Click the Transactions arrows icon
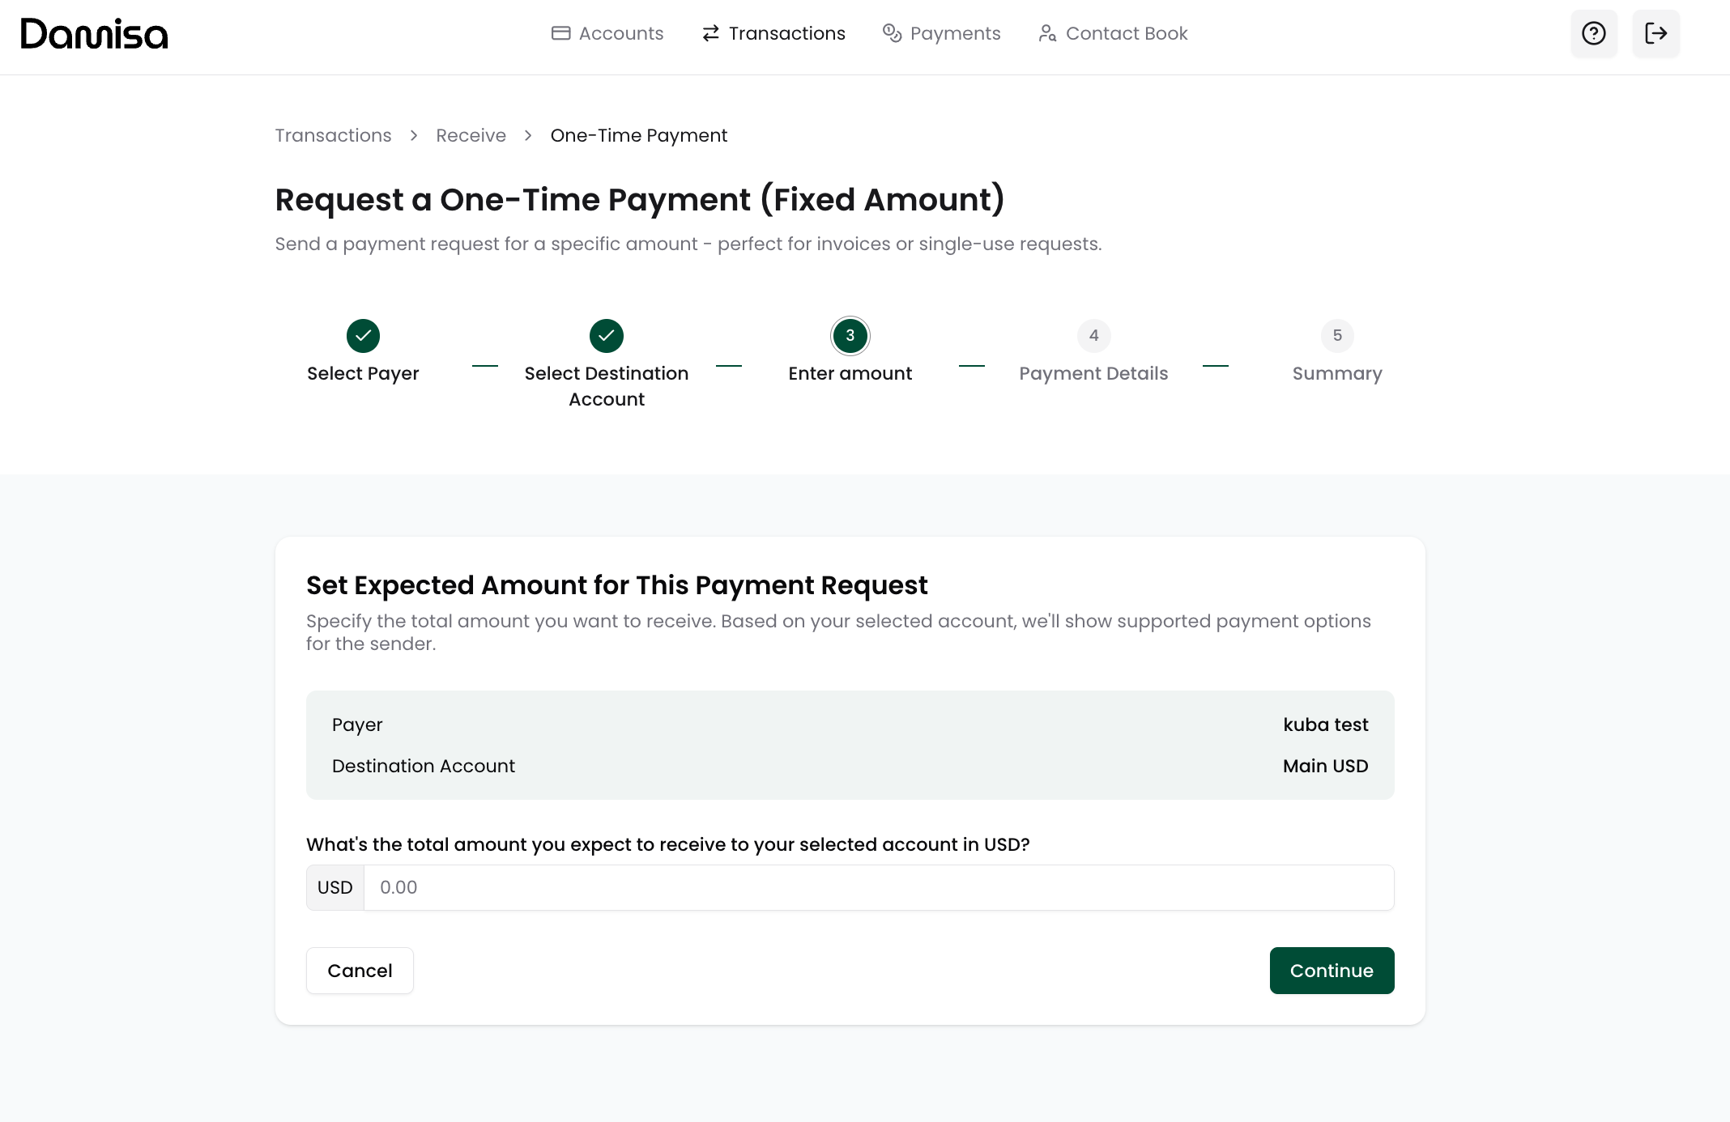Viewport: 1730px width, 1122px height. [710, 33]
